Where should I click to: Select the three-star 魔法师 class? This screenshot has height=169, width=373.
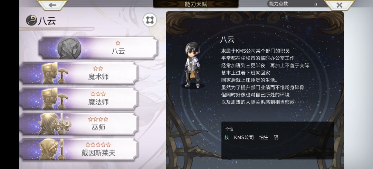pos(79,98)
